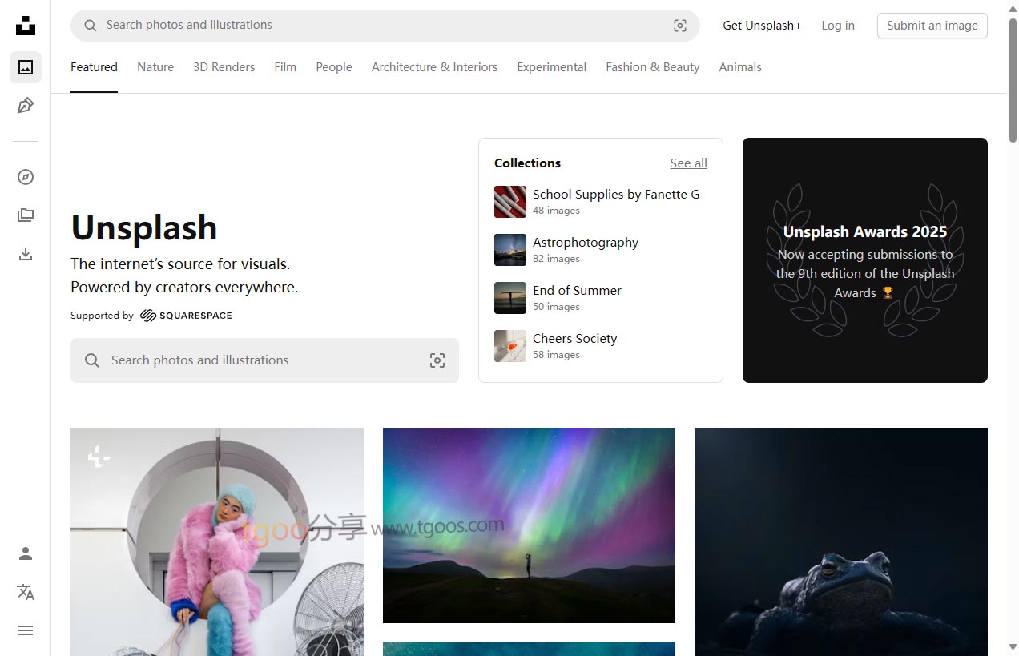The height and width of the screenshot is (656, 1019).
Task: Open the Astrophotography collection
Action: click(585, 243)
